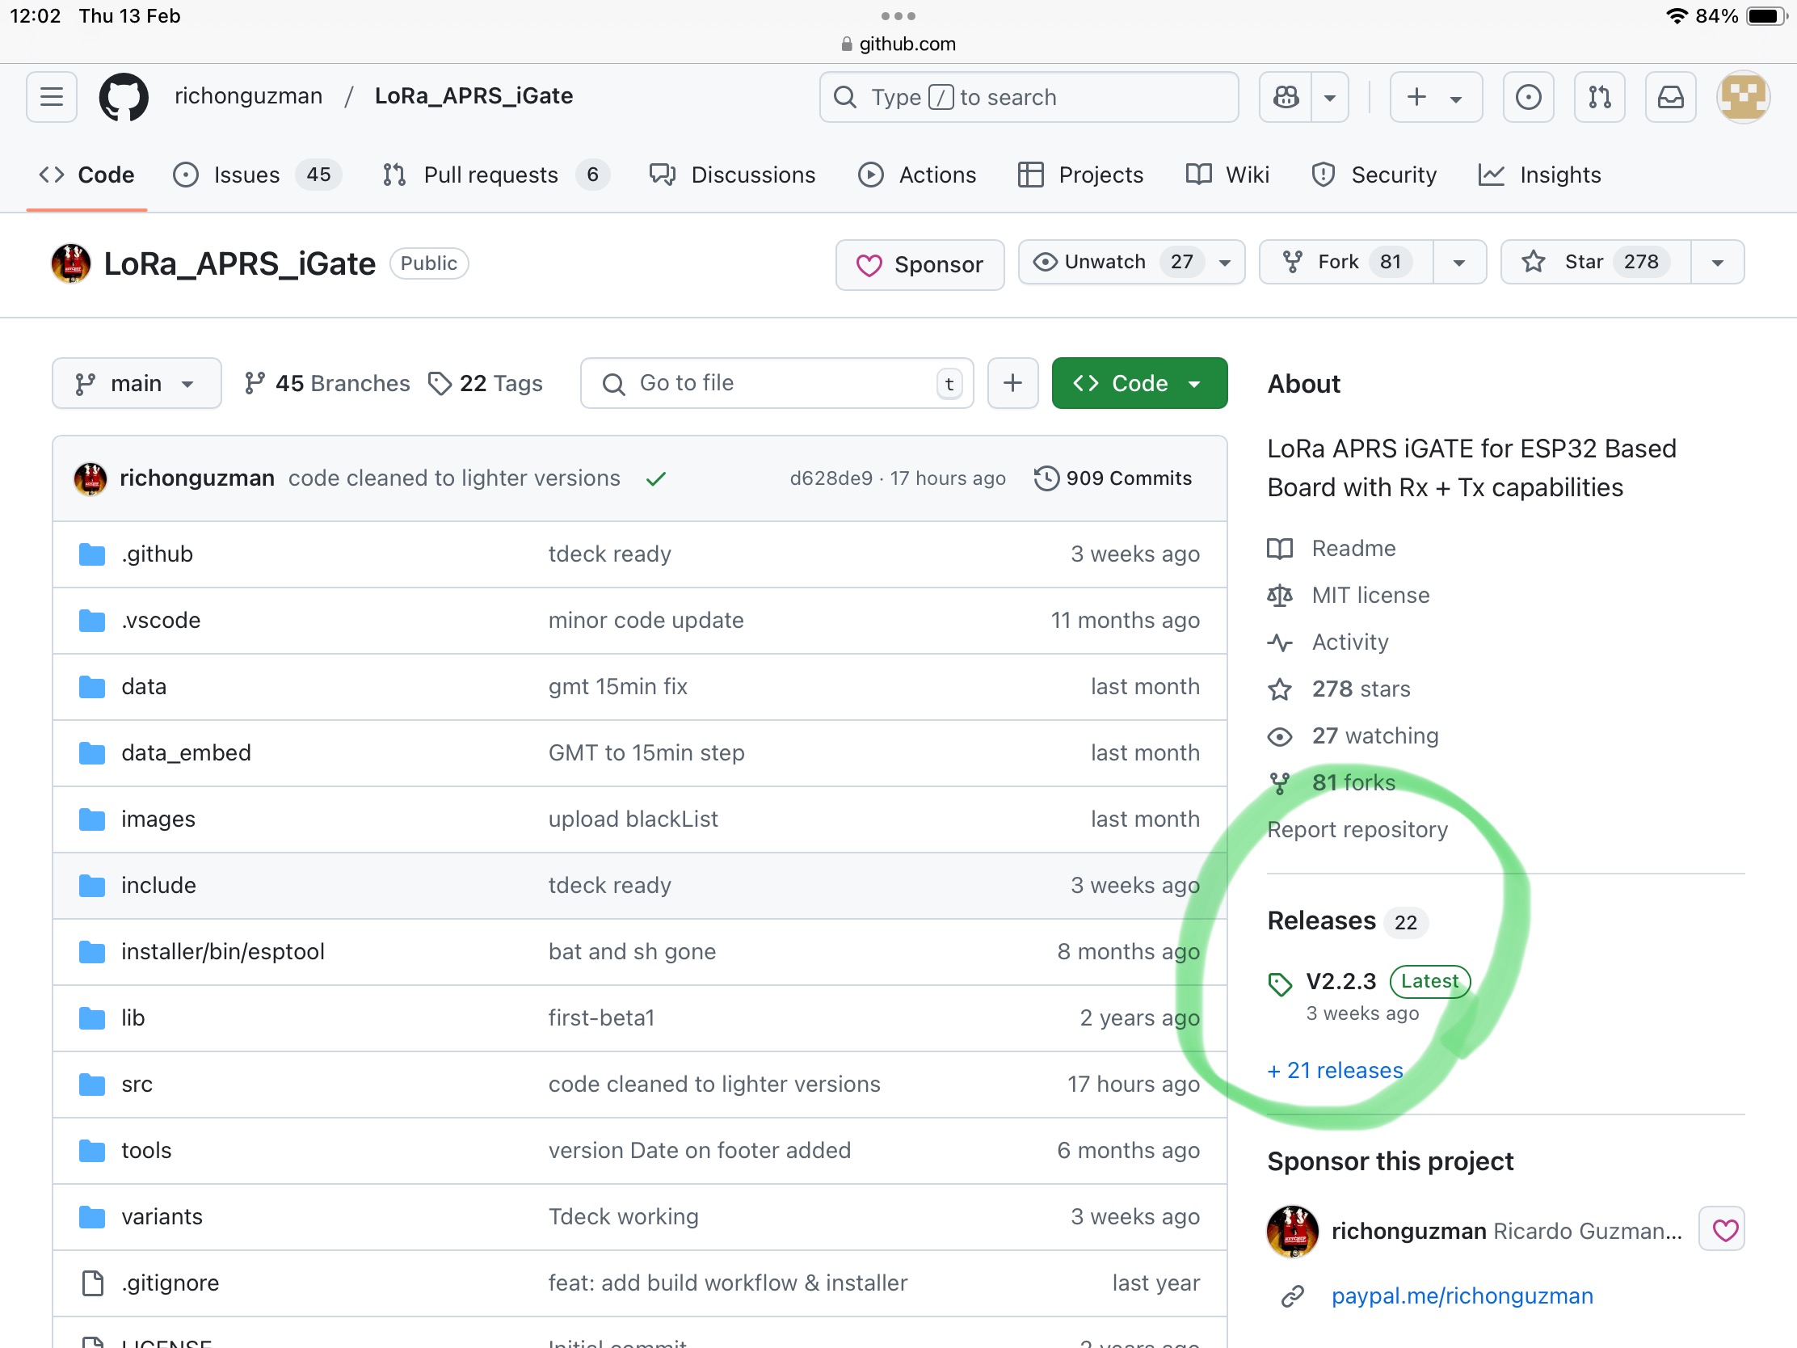
Task: Open the user profile avatar menu
Action: coord(1743,97)
